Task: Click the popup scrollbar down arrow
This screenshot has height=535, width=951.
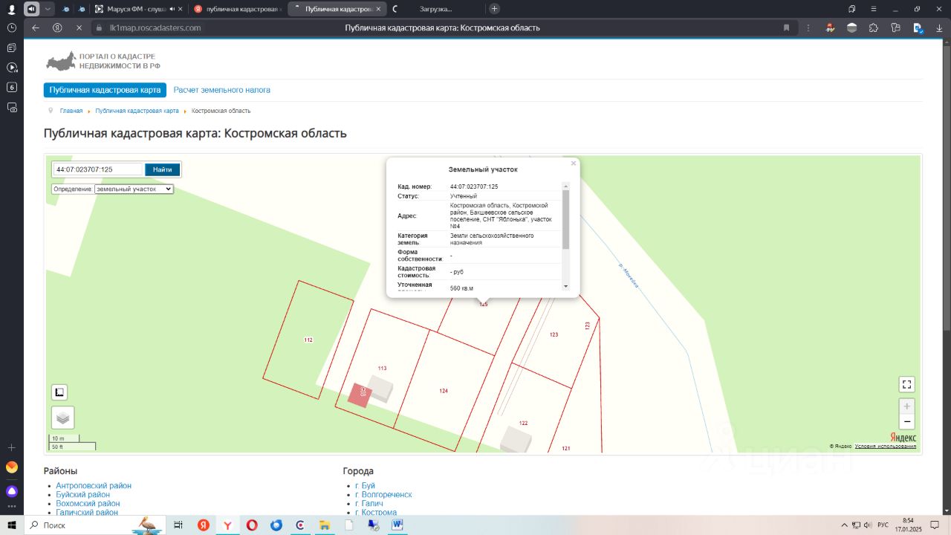Action: pos(565,286)
